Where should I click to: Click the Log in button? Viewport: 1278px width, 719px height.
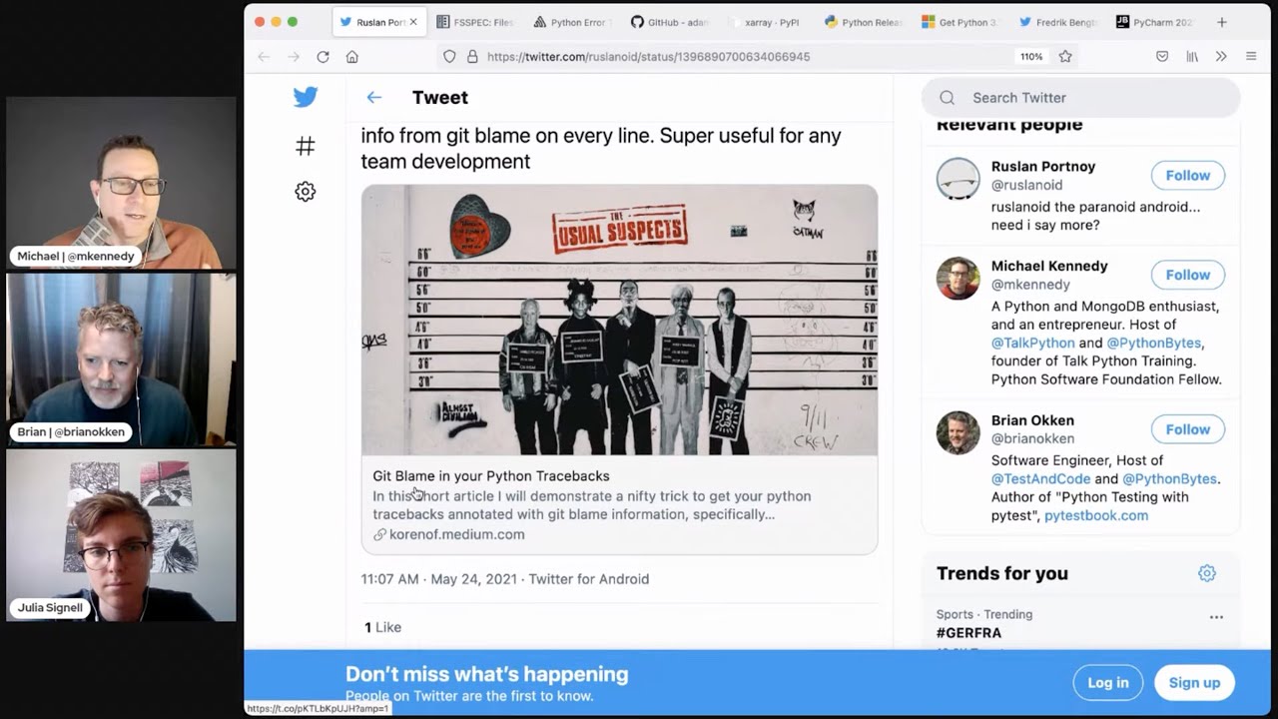(x=1108, y=683)
